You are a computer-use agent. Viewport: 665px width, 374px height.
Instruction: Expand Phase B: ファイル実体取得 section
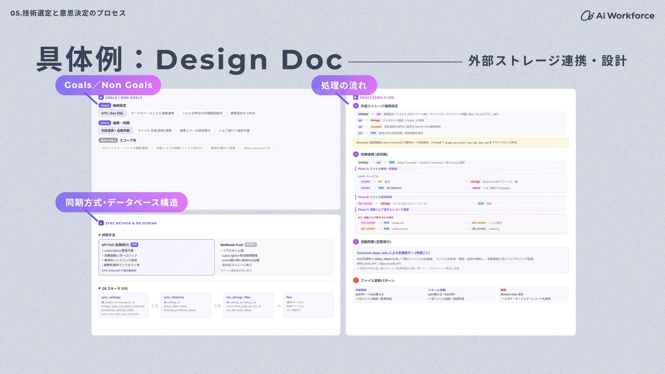375,197
